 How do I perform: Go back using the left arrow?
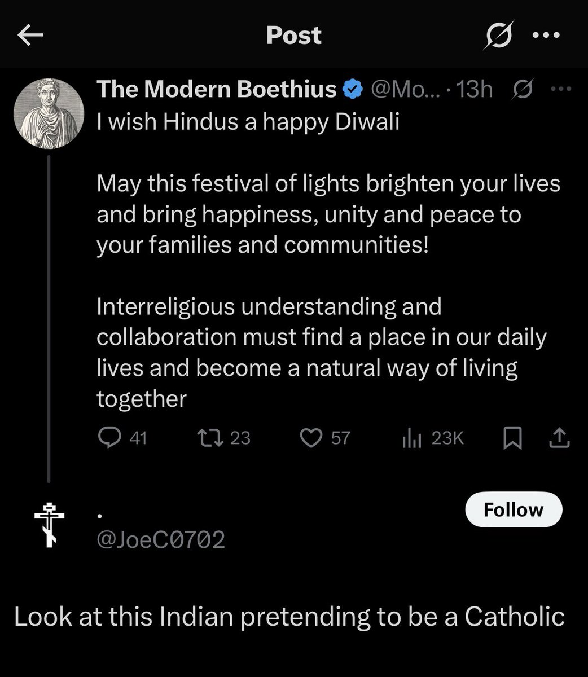[x=30, y=36]
